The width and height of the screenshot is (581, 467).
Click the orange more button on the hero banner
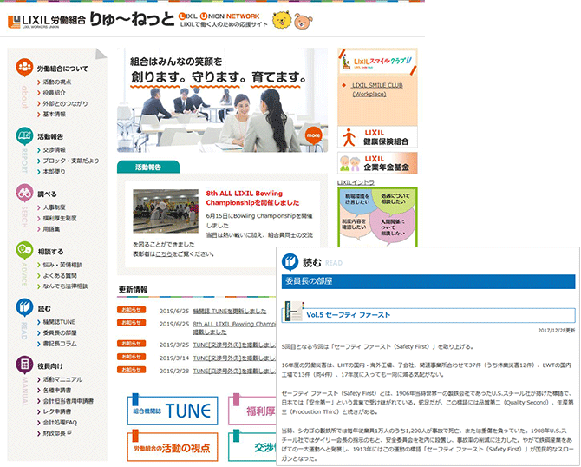click(313, 135)
